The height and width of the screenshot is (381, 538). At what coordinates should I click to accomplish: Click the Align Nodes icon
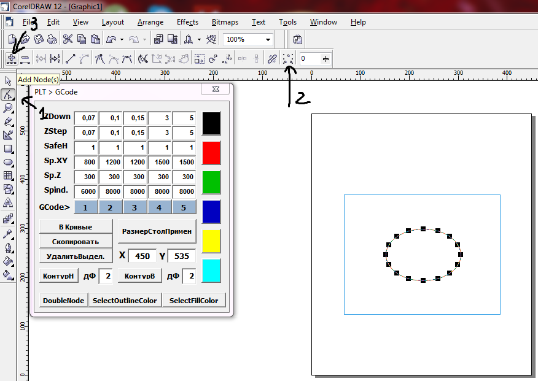pyautogui.click(x=227, y=59)
